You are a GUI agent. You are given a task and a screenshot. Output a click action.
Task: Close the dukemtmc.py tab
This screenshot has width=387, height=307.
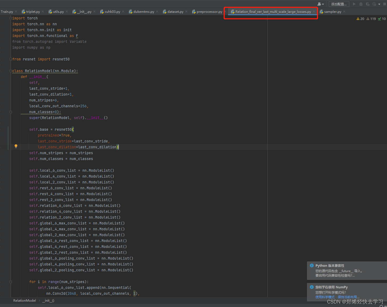tap(157, 11)
